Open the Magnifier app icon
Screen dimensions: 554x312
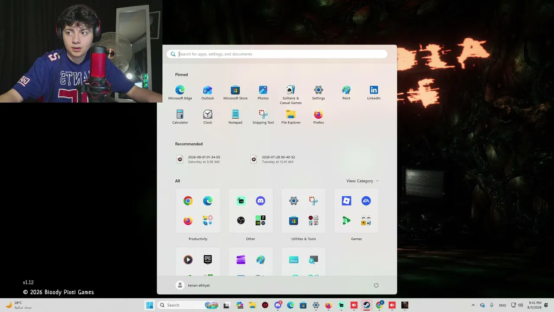point(313,260)
